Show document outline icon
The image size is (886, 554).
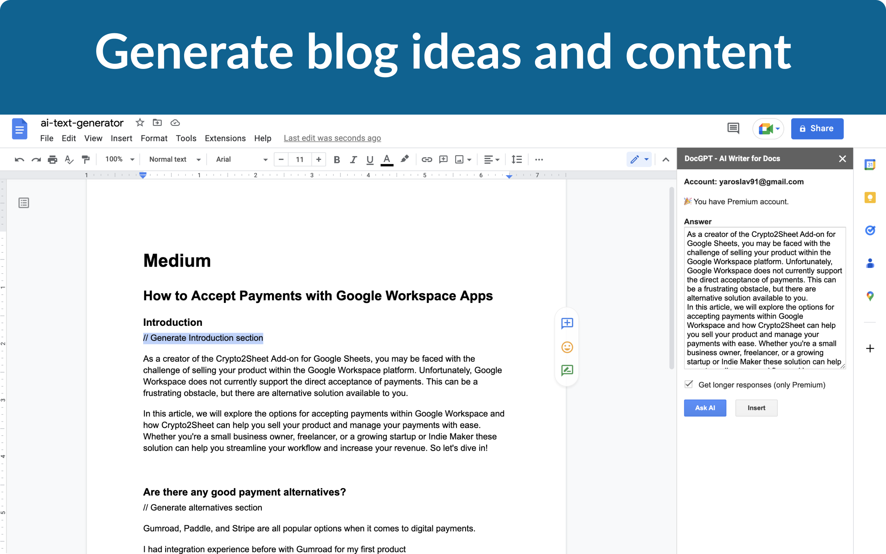point(24,203)
